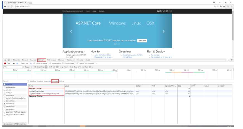Open the translate page icon
The height and width of the screenshot is (129, 243).
221,6
